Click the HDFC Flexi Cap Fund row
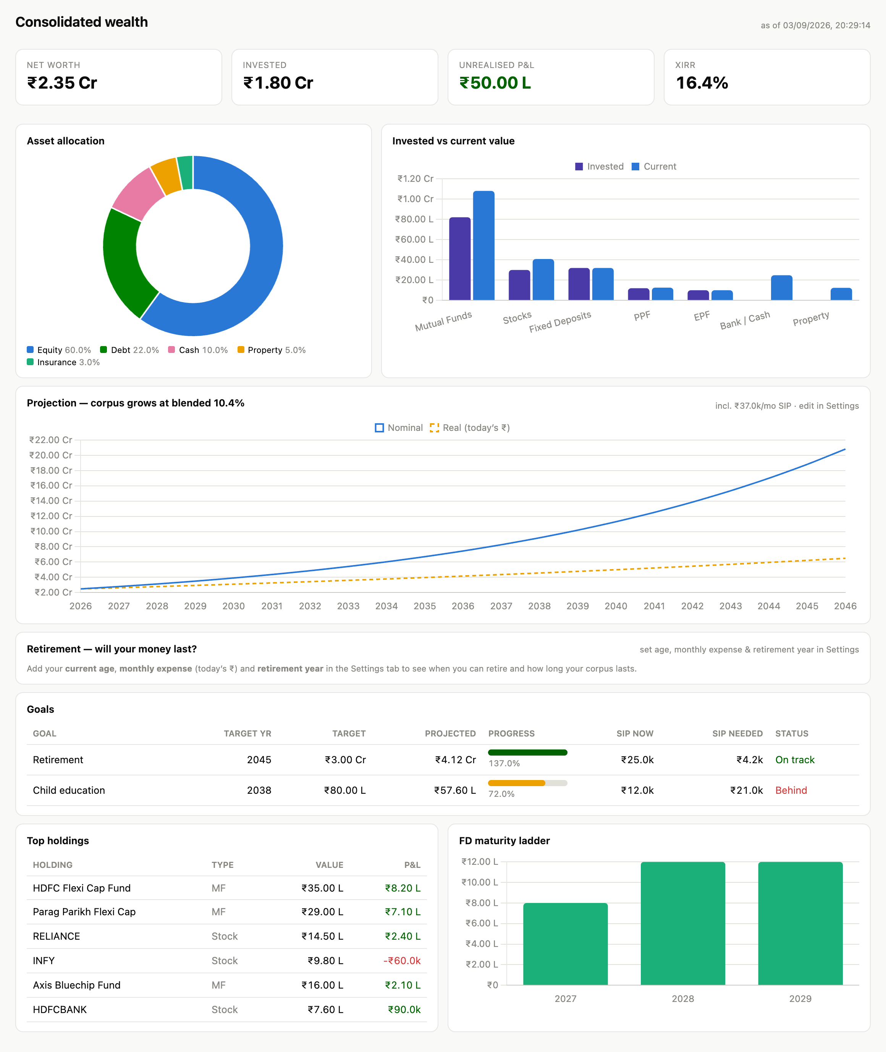The width and height of the screenshot is (886, 1052). [226, 888]
